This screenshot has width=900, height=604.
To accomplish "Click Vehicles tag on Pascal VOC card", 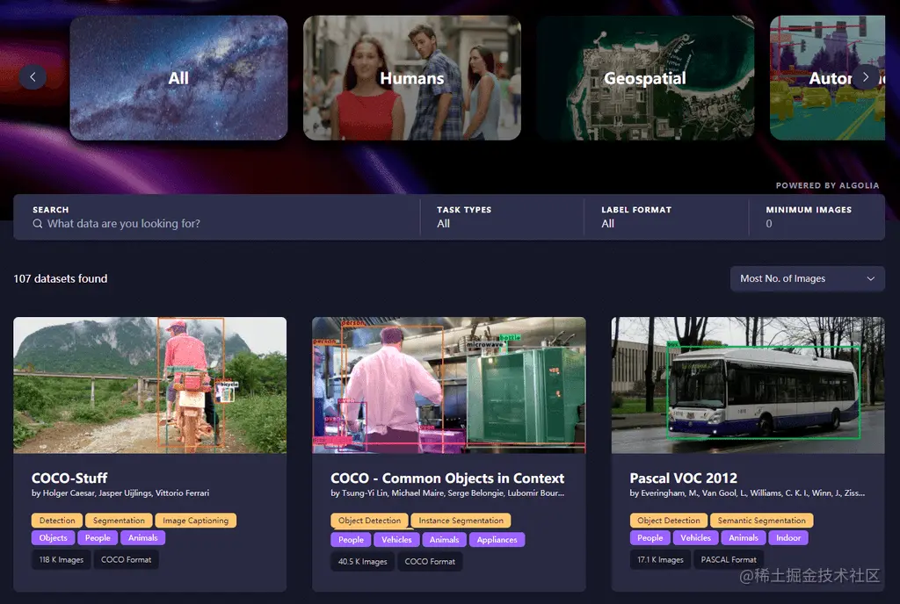I will click(696, 537).
